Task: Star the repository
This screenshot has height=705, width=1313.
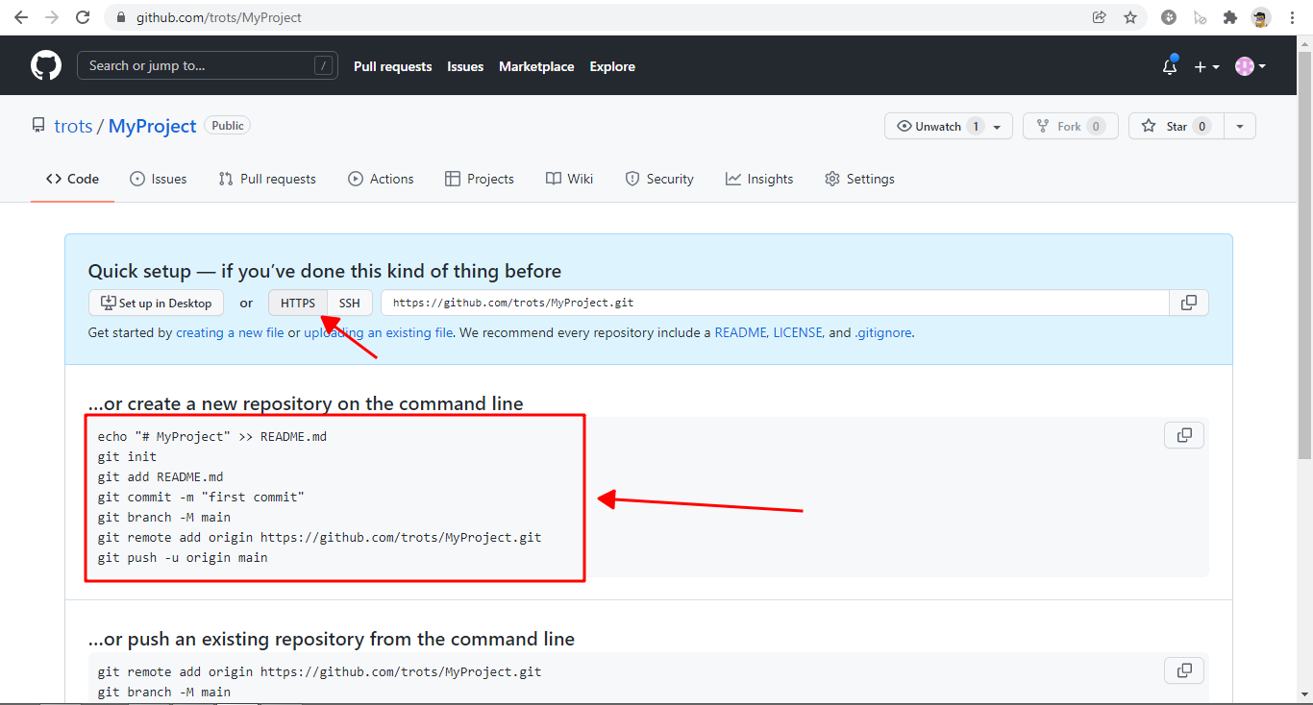Action: (1177, 126)
